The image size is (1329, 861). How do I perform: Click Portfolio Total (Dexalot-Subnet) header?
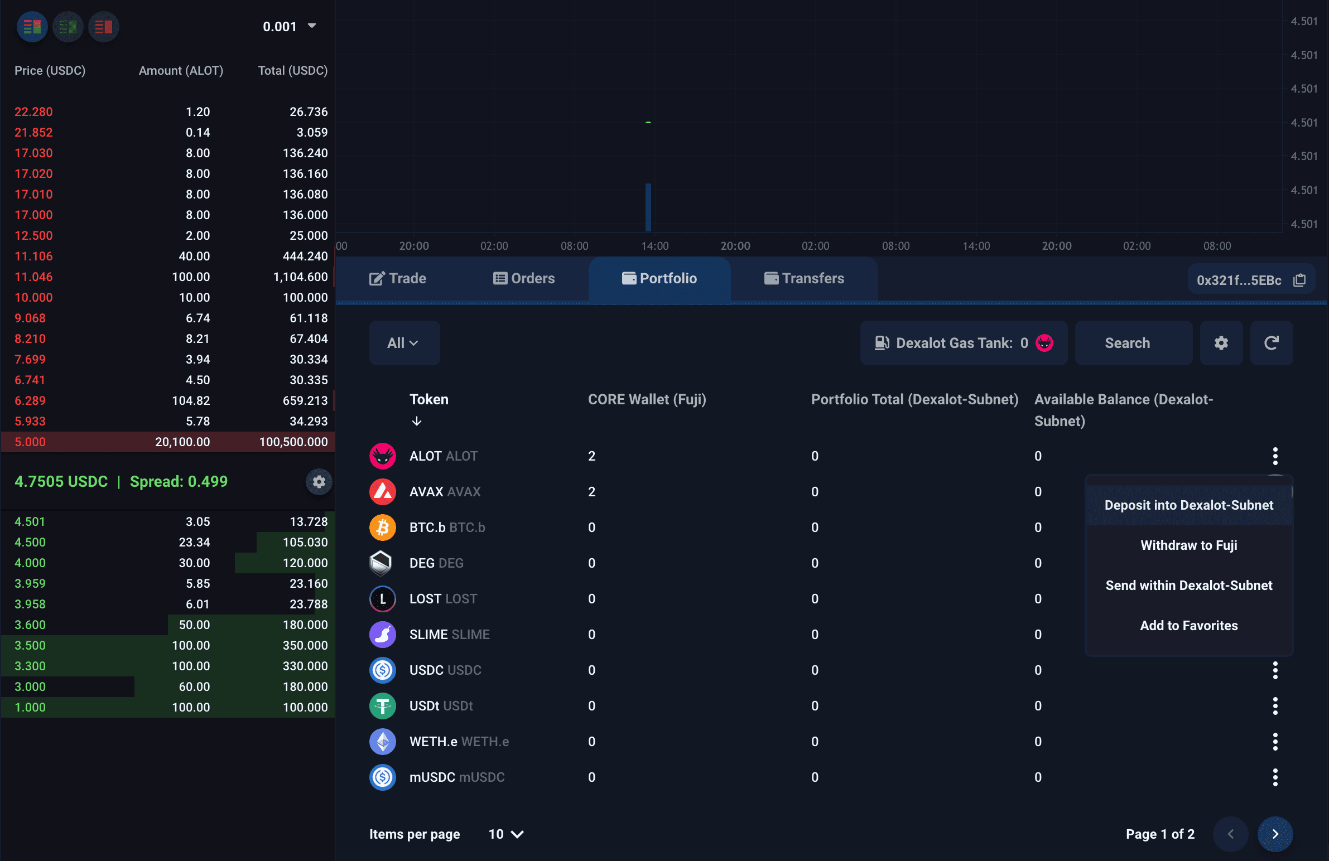(x=914, y=399)
